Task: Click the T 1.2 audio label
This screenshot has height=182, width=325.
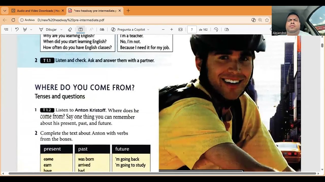Action: [x=47, y=110]
